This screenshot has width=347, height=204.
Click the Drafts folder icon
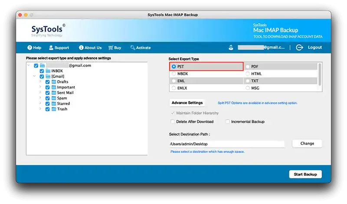pos(54,82)
